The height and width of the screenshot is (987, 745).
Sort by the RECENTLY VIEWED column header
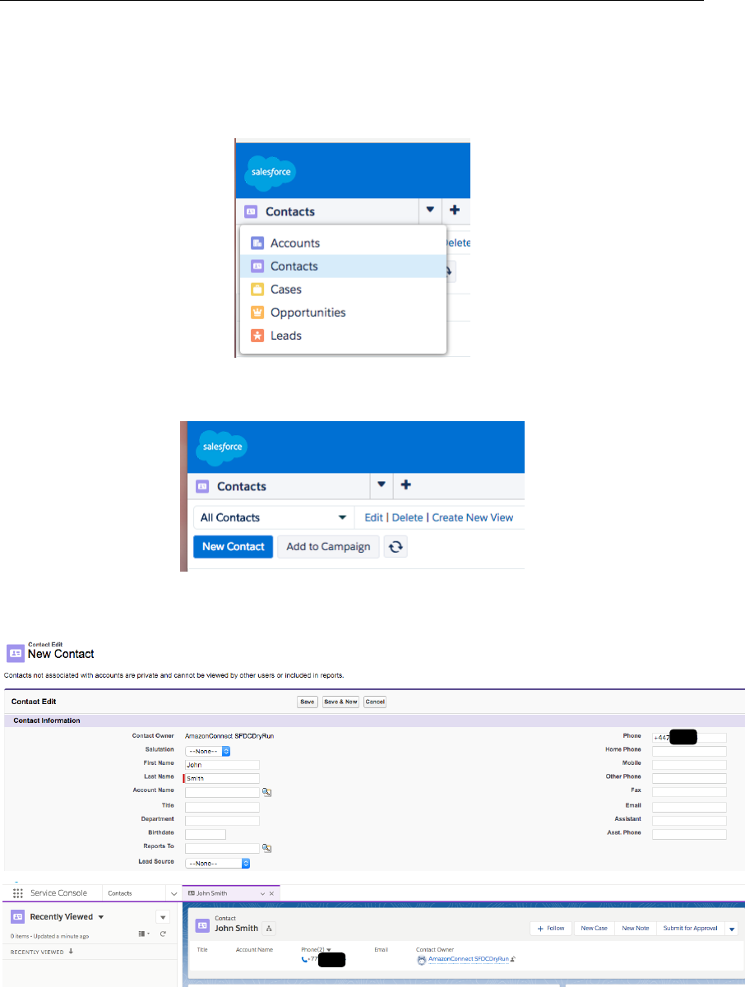[x=42, y=952]
